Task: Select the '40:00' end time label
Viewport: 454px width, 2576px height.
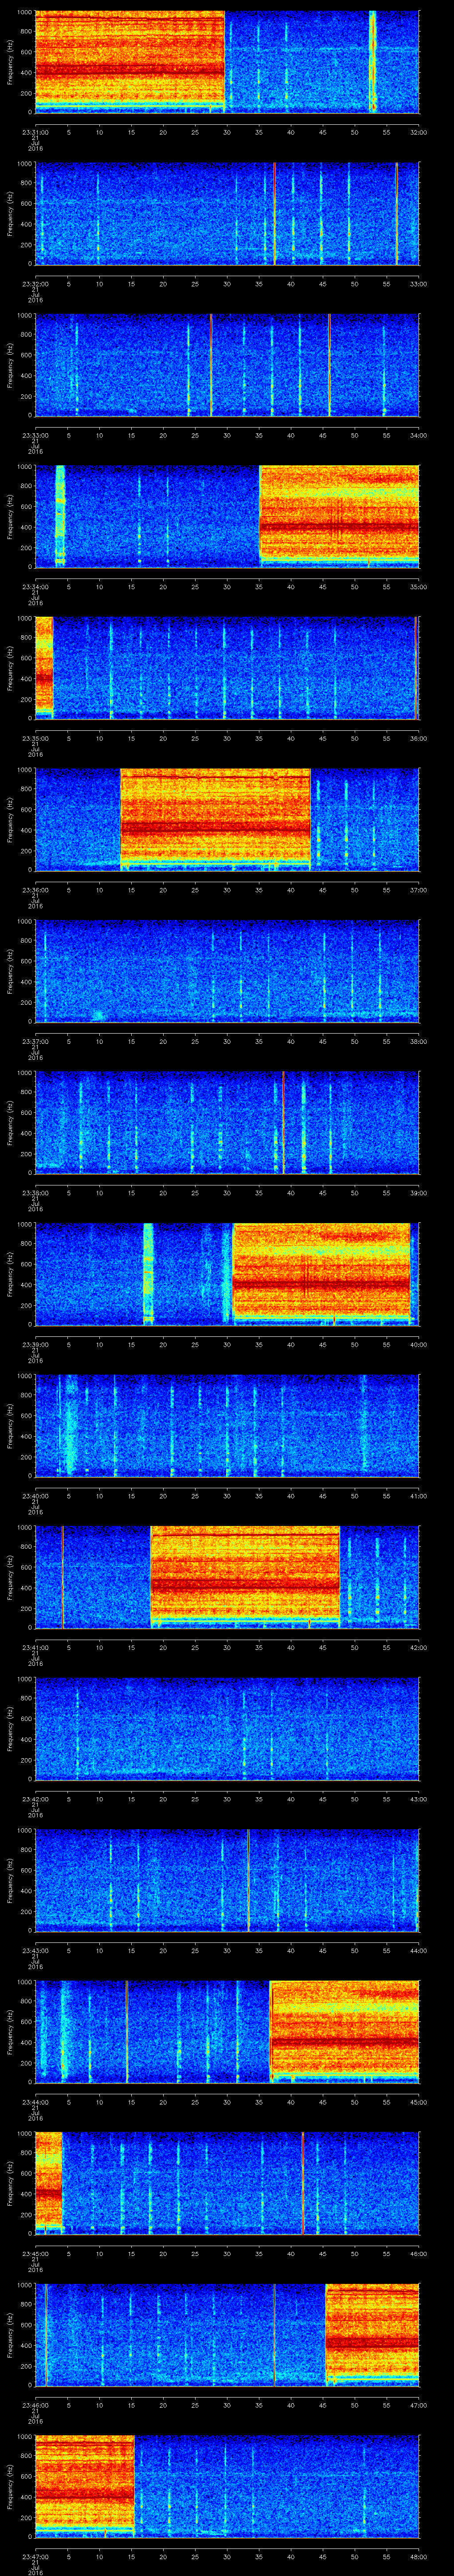Action: point(418,1343)
